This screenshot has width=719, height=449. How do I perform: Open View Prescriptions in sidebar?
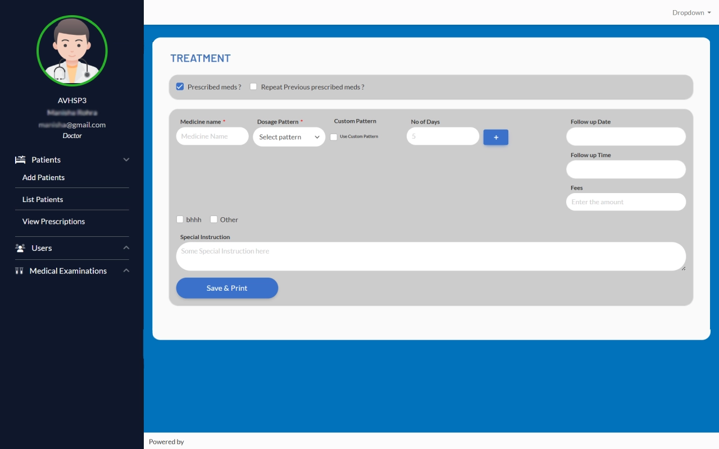[x=53, y=222]
